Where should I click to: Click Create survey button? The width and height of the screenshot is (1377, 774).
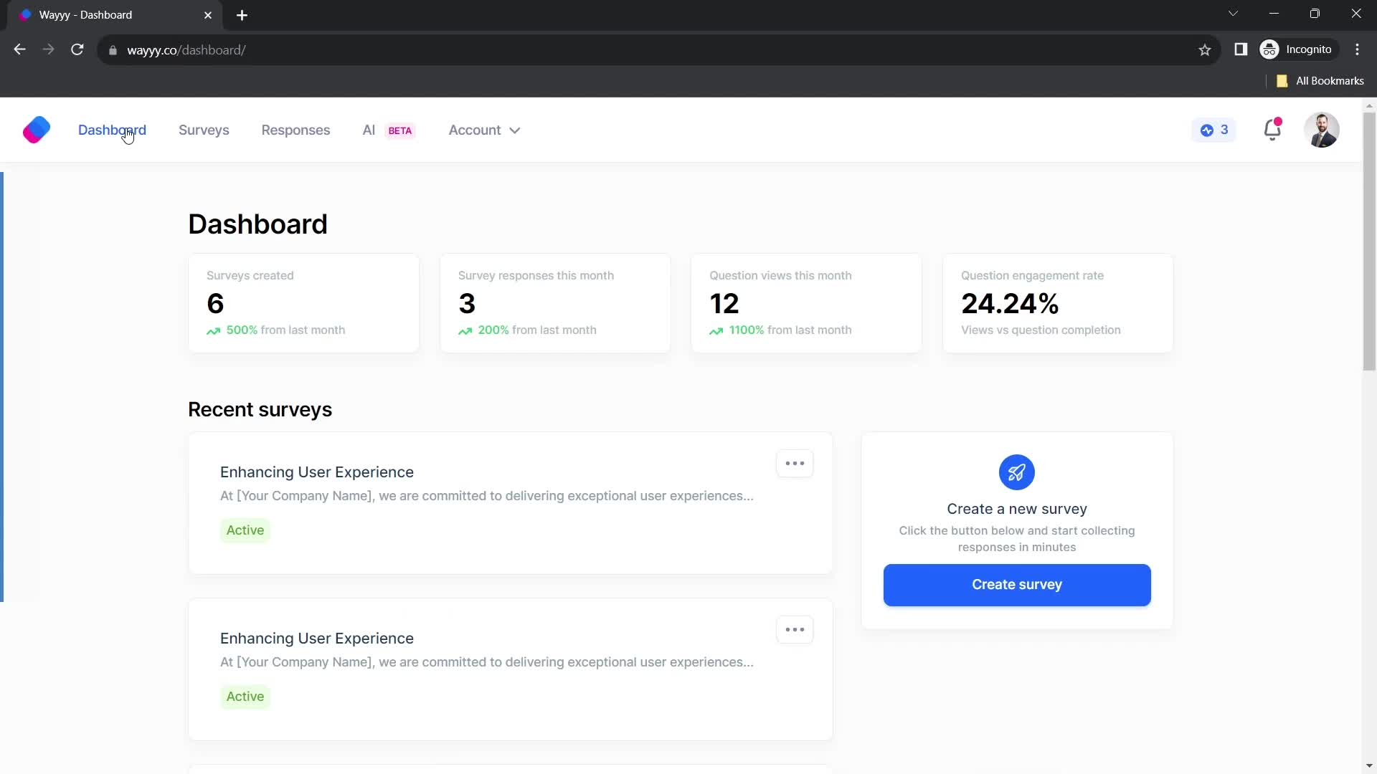(x=1017, y=584)
